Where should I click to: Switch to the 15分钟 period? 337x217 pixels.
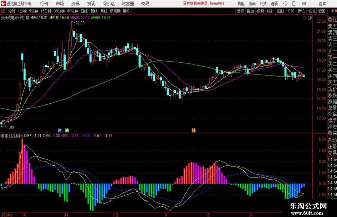click(x=46, y=11)
